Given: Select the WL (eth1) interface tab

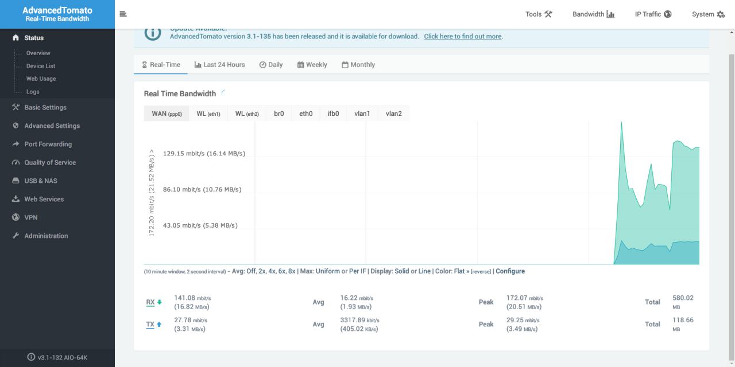Looking at the screenshot, I should point(208,114).
